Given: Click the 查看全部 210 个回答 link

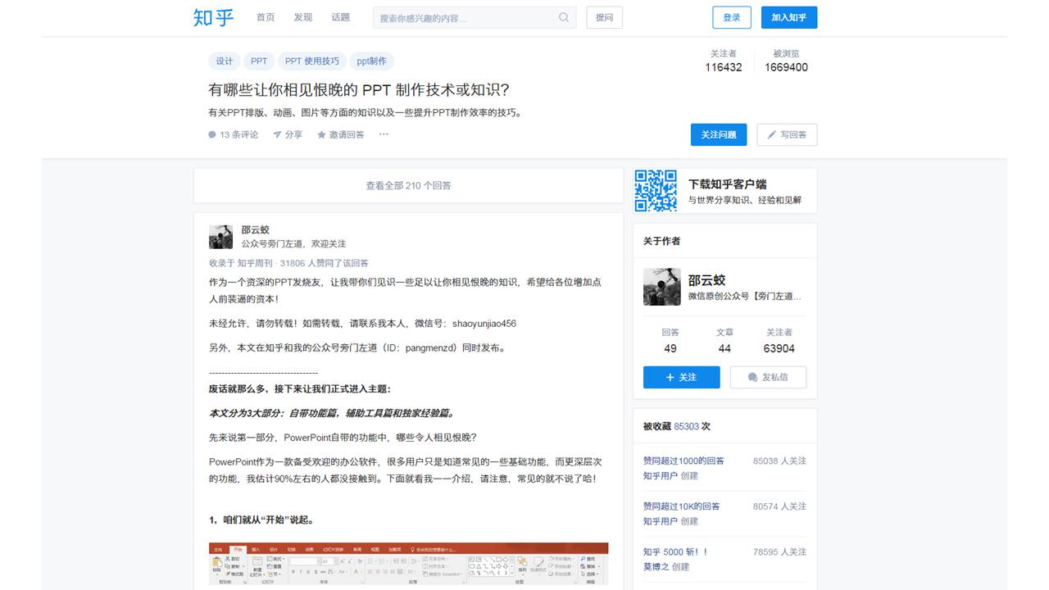Looking at the screenshot, I should pyautogui.click(x=408, y=185).
